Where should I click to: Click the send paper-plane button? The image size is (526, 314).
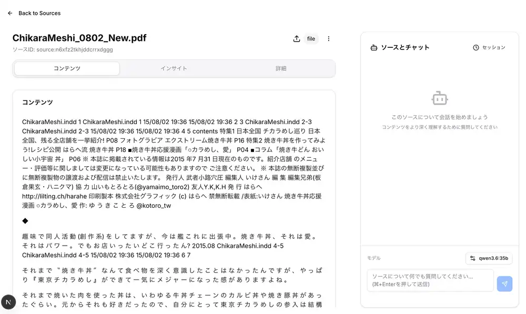pyautogui.click(x=504, y=283)
